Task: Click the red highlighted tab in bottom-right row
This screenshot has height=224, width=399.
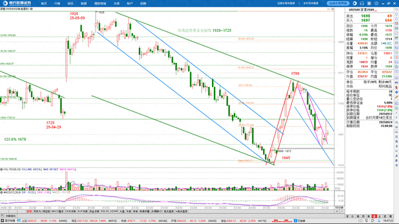Action: coord(374,216)
